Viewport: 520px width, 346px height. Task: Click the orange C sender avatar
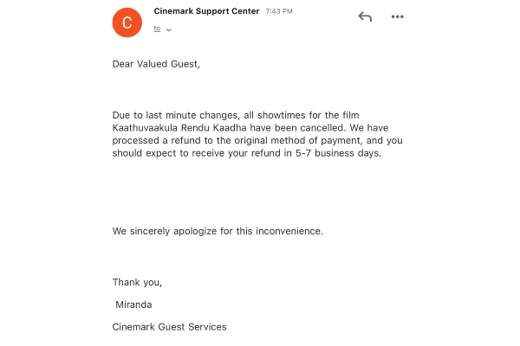coord(127,22)
